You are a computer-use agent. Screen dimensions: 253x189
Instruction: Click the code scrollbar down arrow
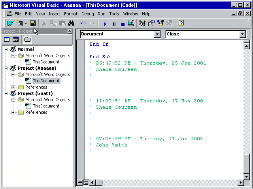246,177
